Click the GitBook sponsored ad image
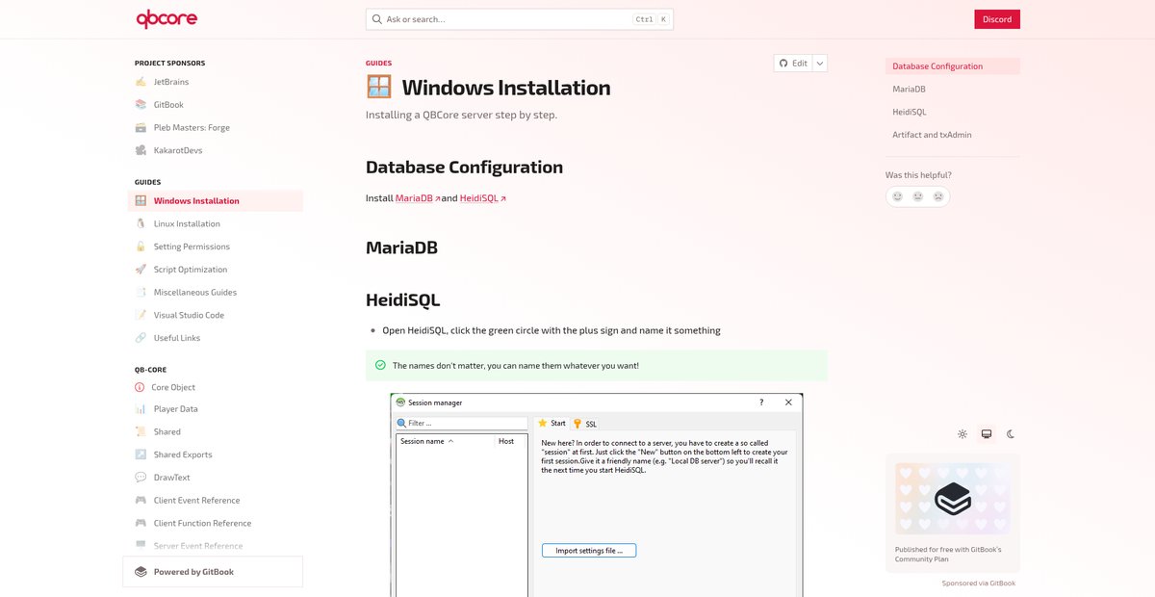This screenshot has width=1155, height=597. pyautogui.click(x=953, y=499)
